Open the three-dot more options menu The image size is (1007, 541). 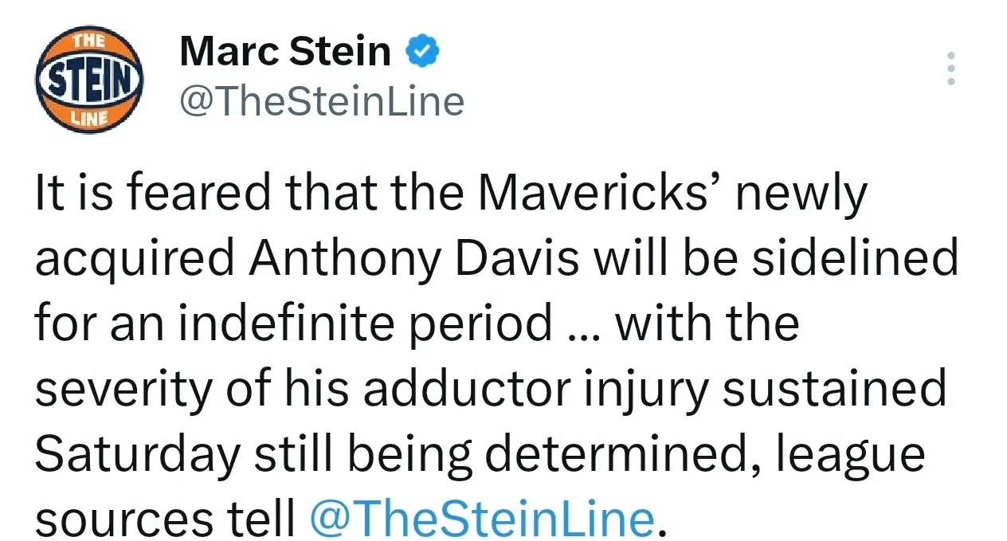pos(949,69)
